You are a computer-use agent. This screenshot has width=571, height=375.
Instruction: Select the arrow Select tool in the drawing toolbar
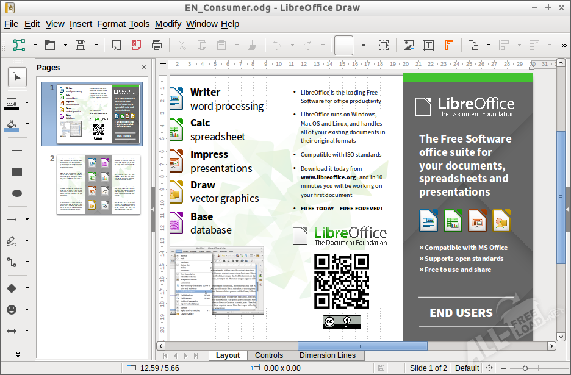16,76
